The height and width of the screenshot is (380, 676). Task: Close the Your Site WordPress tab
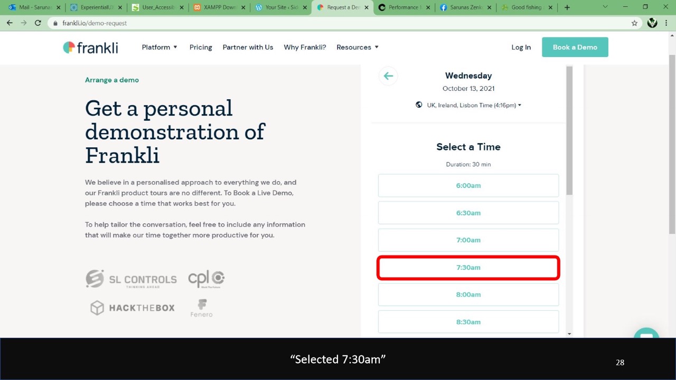[305, 7]
